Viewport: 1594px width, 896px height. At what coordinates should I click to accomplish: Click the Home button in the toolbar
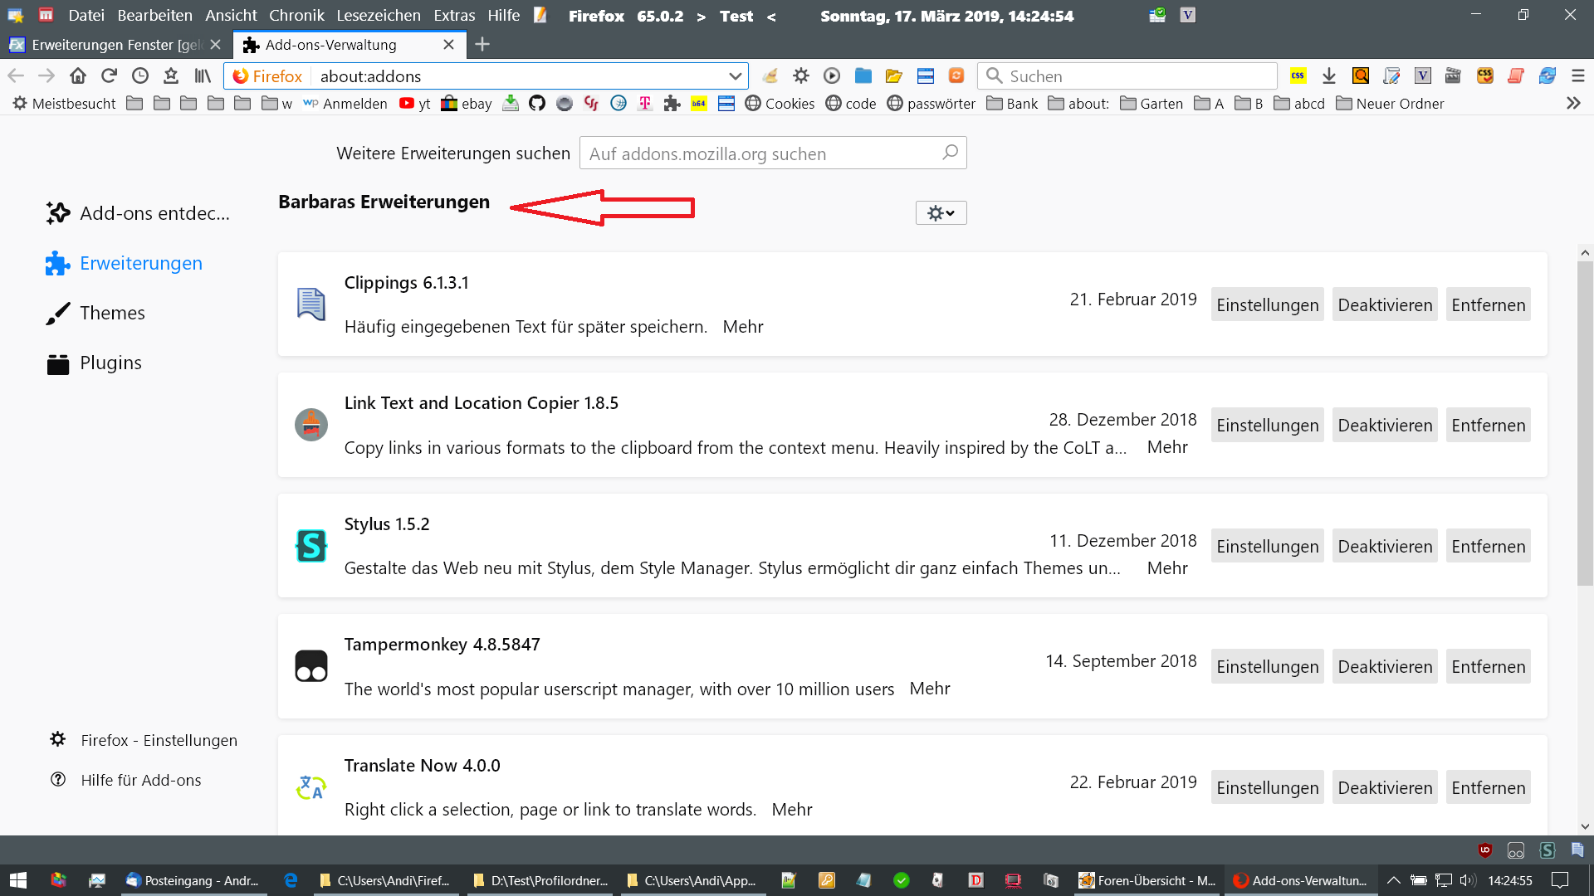[78, 76]
